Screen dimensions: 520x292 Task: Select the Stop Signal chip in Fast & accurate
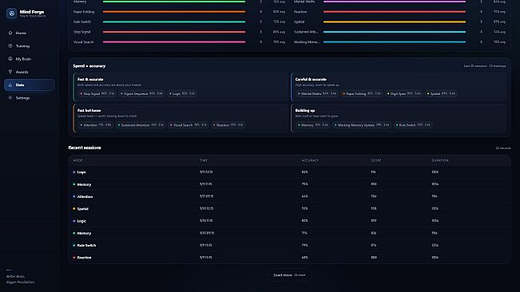(97, 93)
